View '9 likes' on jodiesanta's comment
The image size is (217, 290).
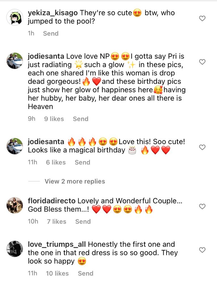[x=54, y=119]
